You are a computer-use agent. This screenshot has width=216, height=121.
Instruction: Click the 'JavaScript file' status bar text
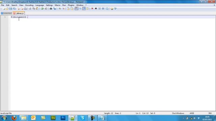6,113
